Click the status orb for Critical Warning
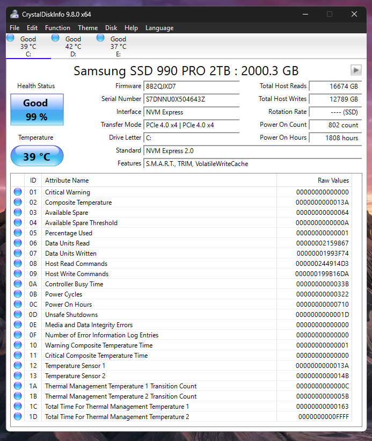The height and width of the screenshot is (441, 372). tap(18, 192)
